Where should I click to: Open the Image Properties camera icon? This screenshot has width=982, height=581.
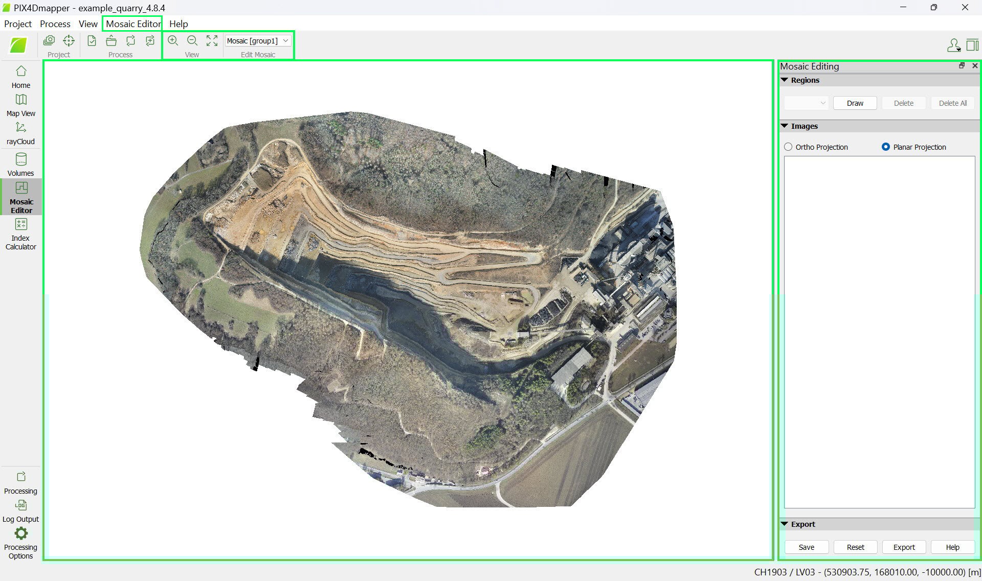click(x=49, y=40)
